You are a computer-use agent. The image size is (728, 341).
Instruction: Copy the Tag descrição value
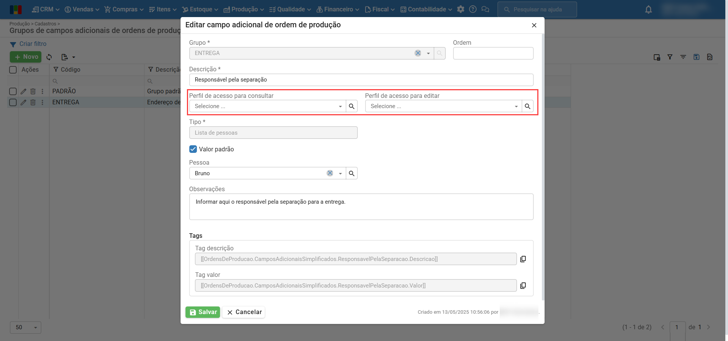[x=523, y=259]
